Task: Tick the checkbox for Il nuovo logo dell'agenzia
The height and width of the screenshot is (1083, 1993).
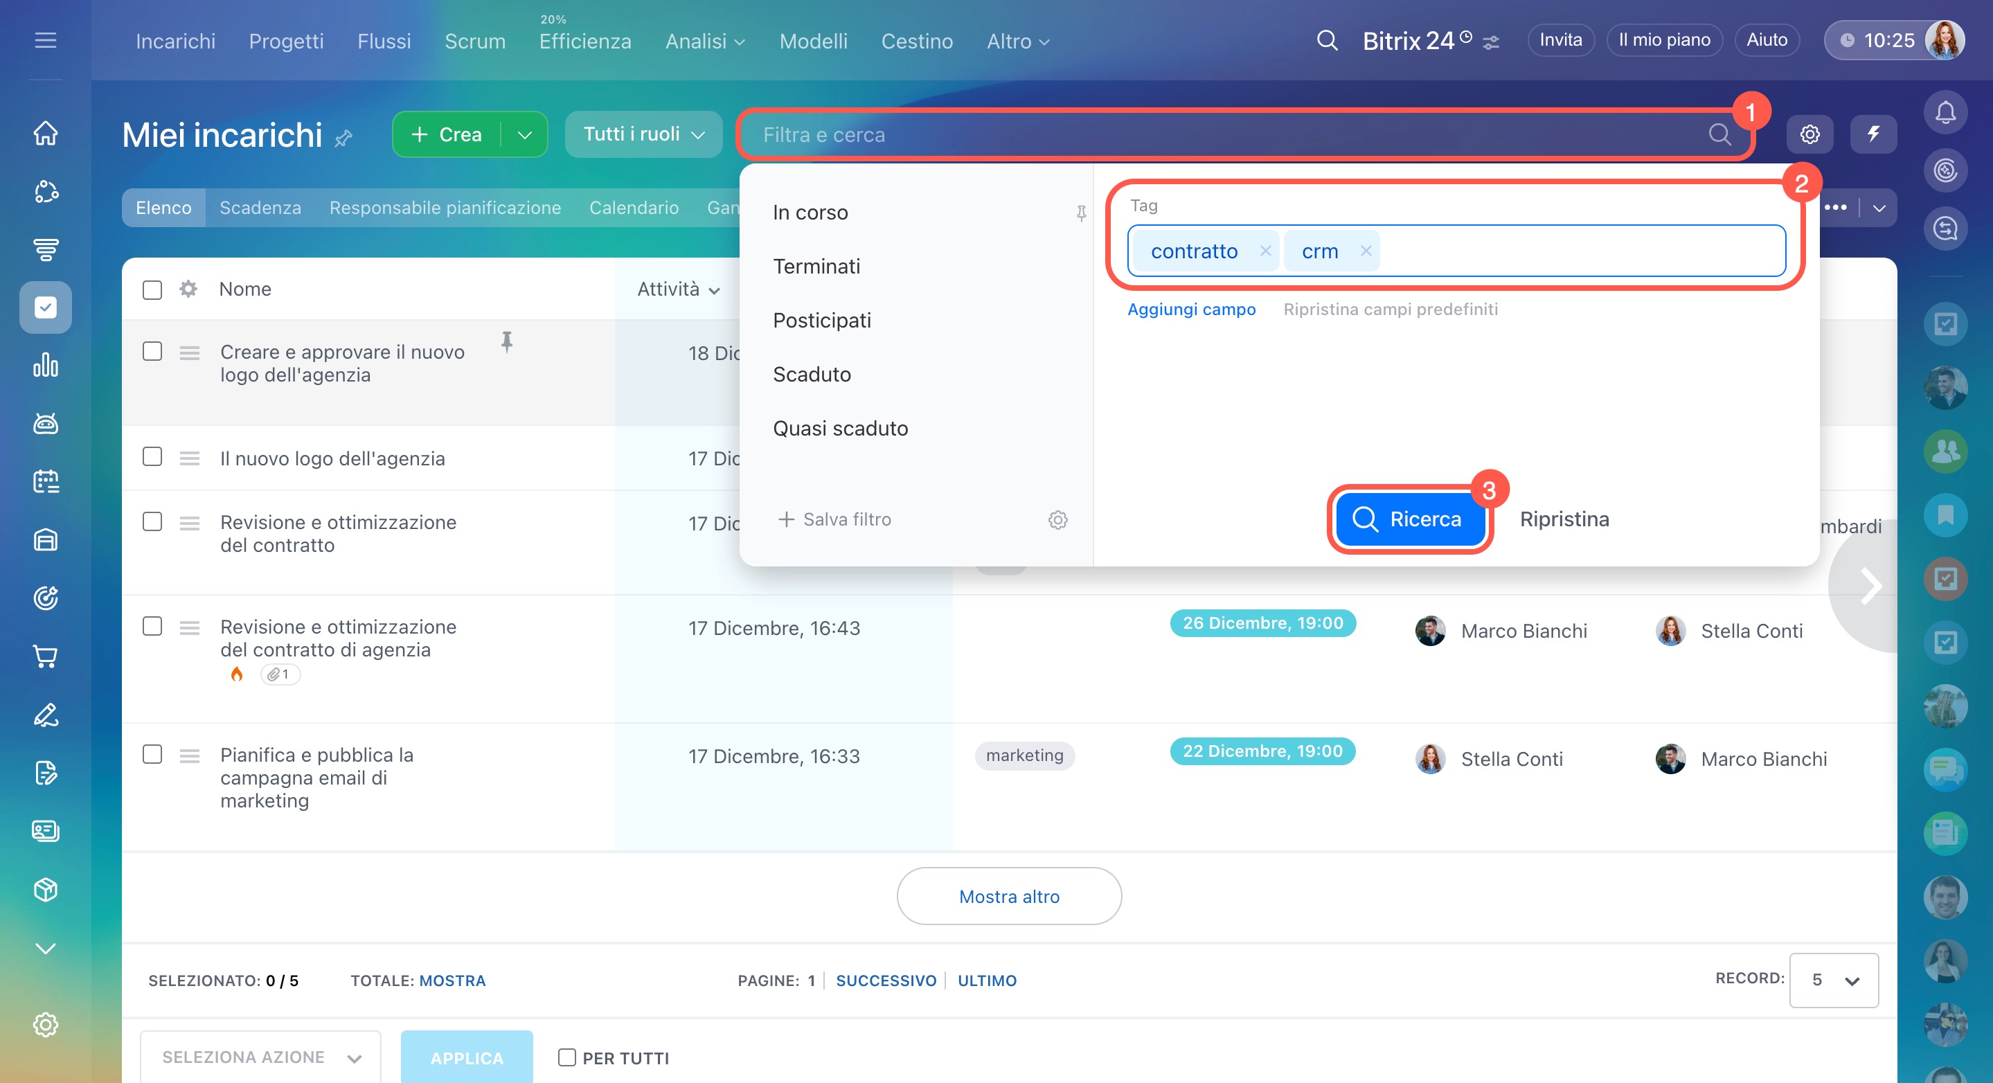Action: point(152,456)
